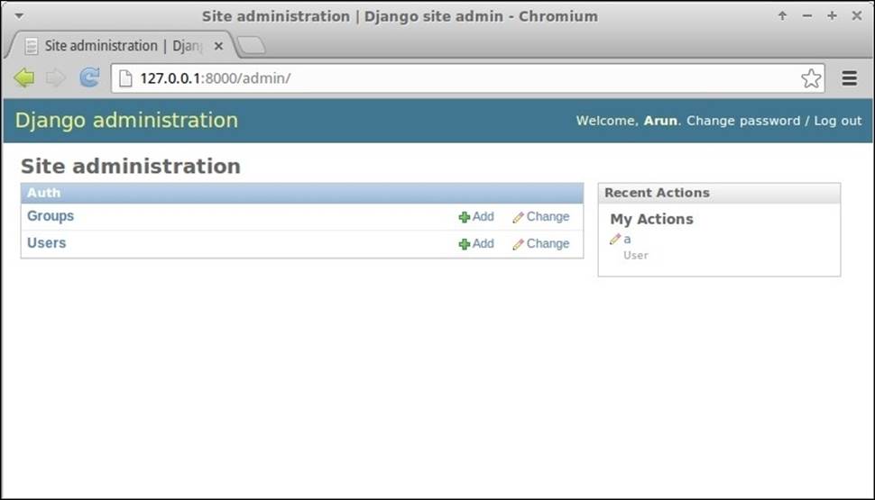
Task: Open the window menu dropdown arrow
Action: [x=19, y=15]
